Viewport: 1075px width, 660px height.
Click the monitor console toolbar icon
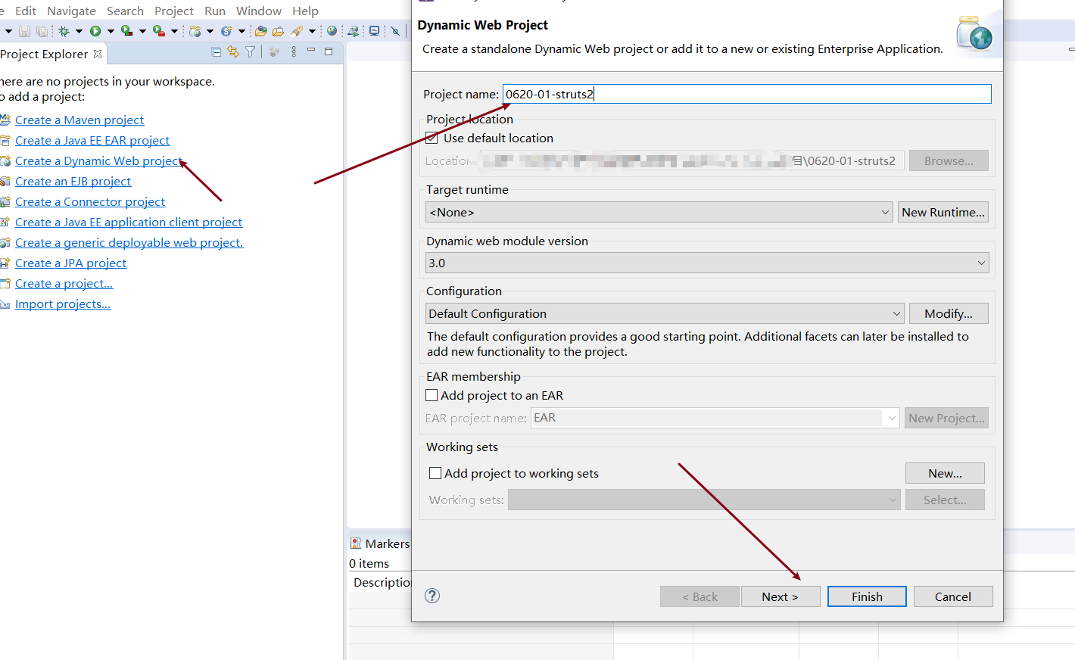point(374,31)
